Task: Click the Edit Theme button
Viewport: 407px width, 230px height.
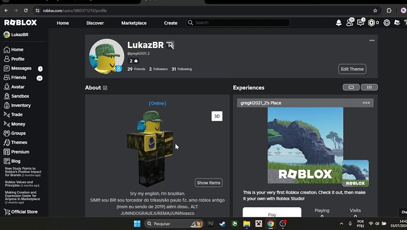Action: coord(352,69)
